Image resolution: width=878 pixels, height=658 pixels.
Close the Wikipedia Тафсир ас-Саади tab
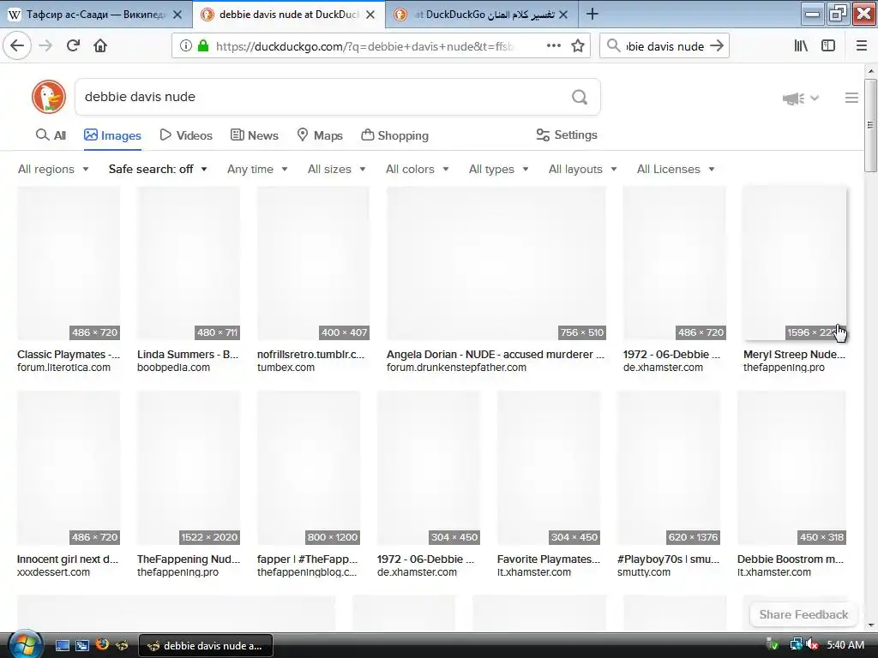(177, 15)
